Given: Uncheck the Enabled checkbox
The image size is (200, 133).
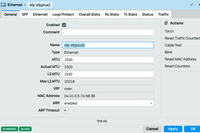Looking at the screenshot, I should click(x=64, y=25).
